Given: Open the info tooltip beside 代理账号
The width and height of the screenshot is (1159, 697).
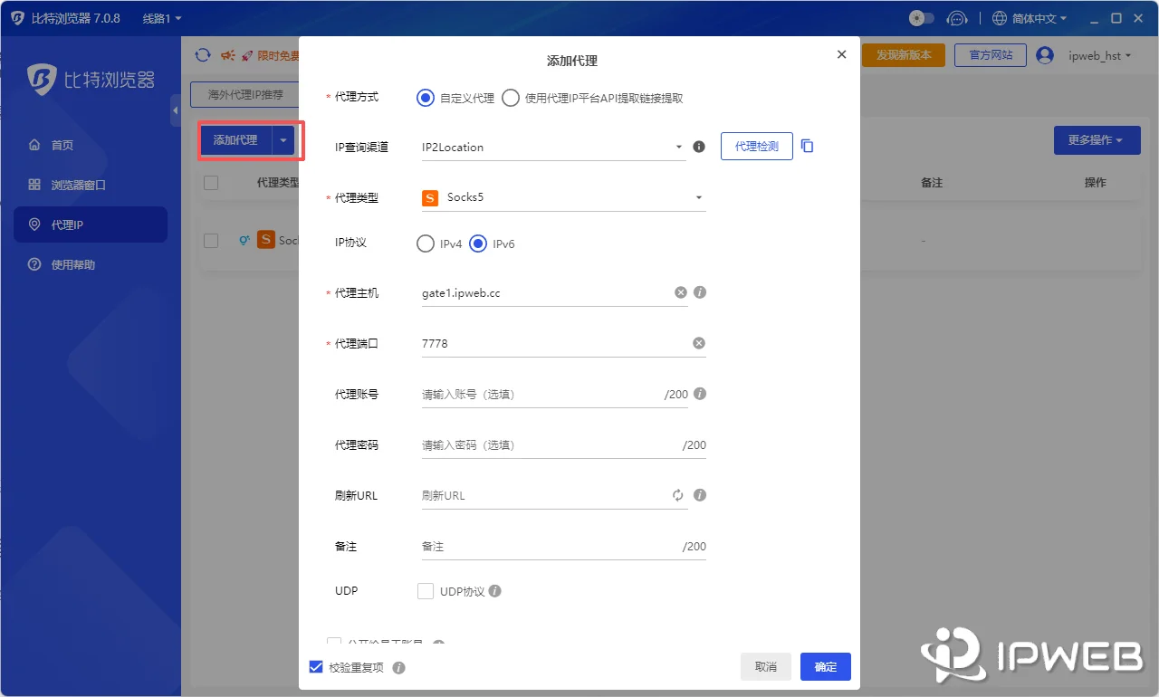Looking at the screenshot, I should pyautogui.click(x=699, y=394).
